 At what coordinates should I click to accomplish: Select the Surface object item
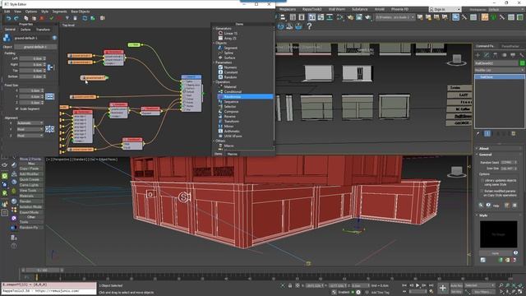coord(229,58)
